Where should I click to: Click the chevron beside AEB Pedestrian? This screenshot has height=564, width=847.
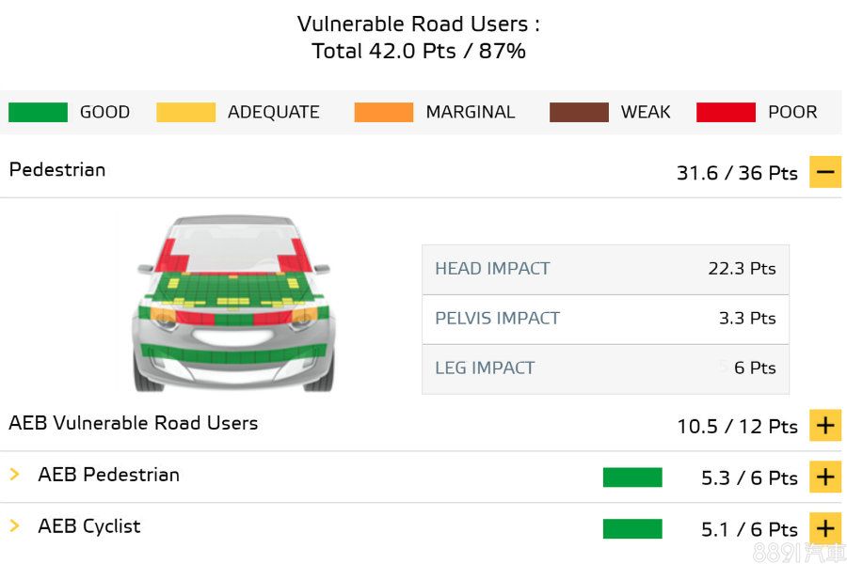click(x=15, y=475)
